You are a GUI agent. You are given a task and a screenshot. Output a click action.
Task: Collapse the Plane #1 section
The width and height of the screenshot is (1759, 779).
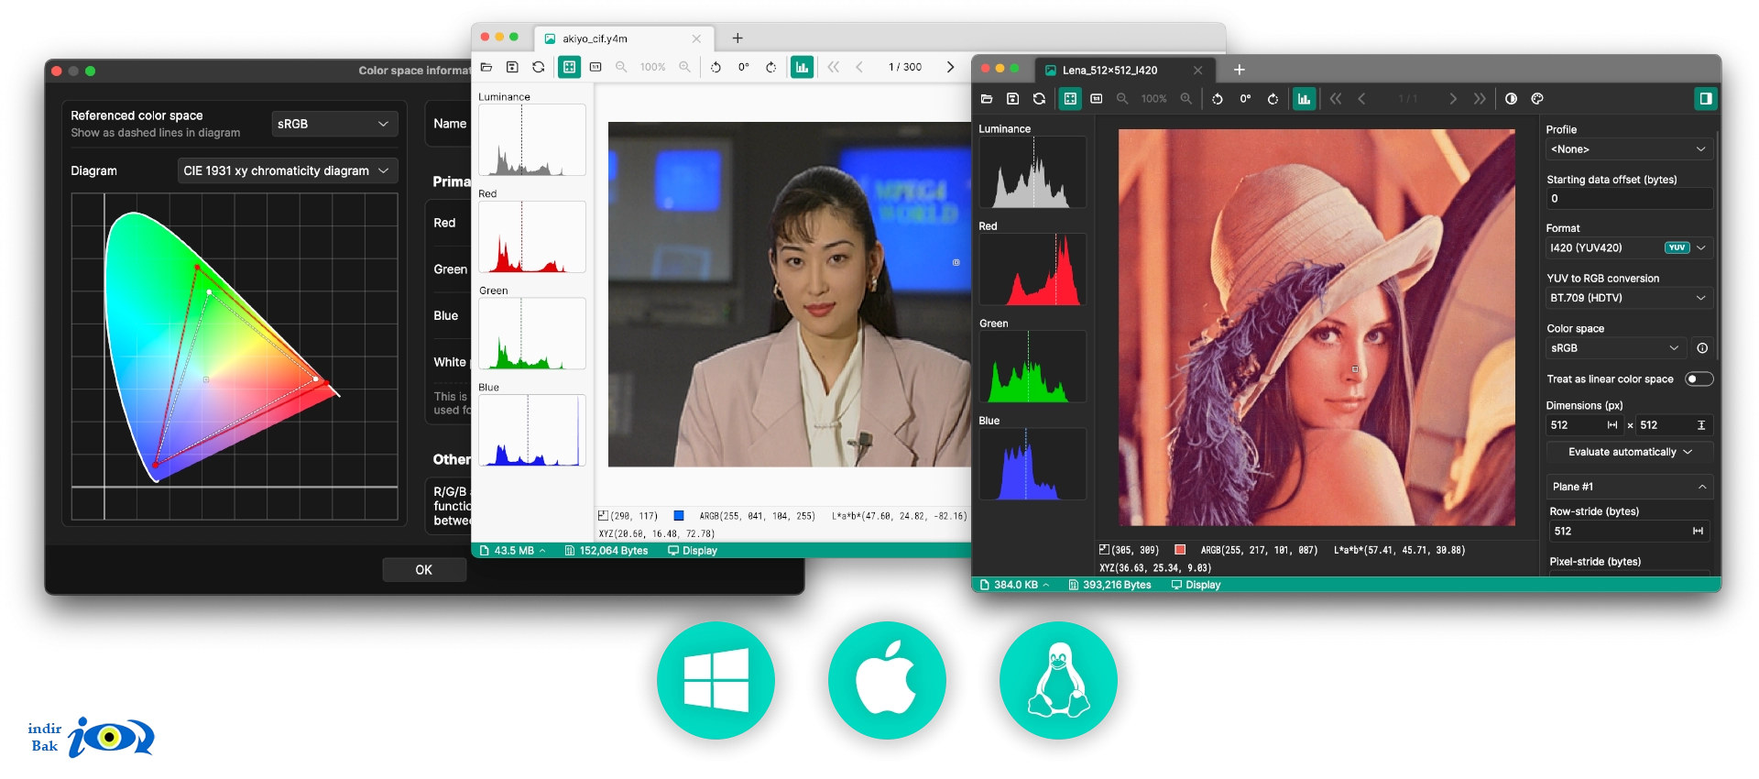1702,487
